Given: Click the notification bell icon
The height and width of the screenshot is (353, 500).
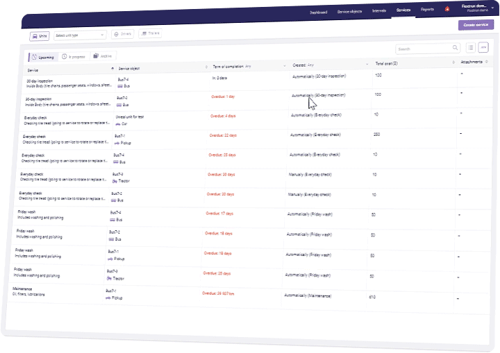Looking at the screenshot, I should [x=447, y=9].
